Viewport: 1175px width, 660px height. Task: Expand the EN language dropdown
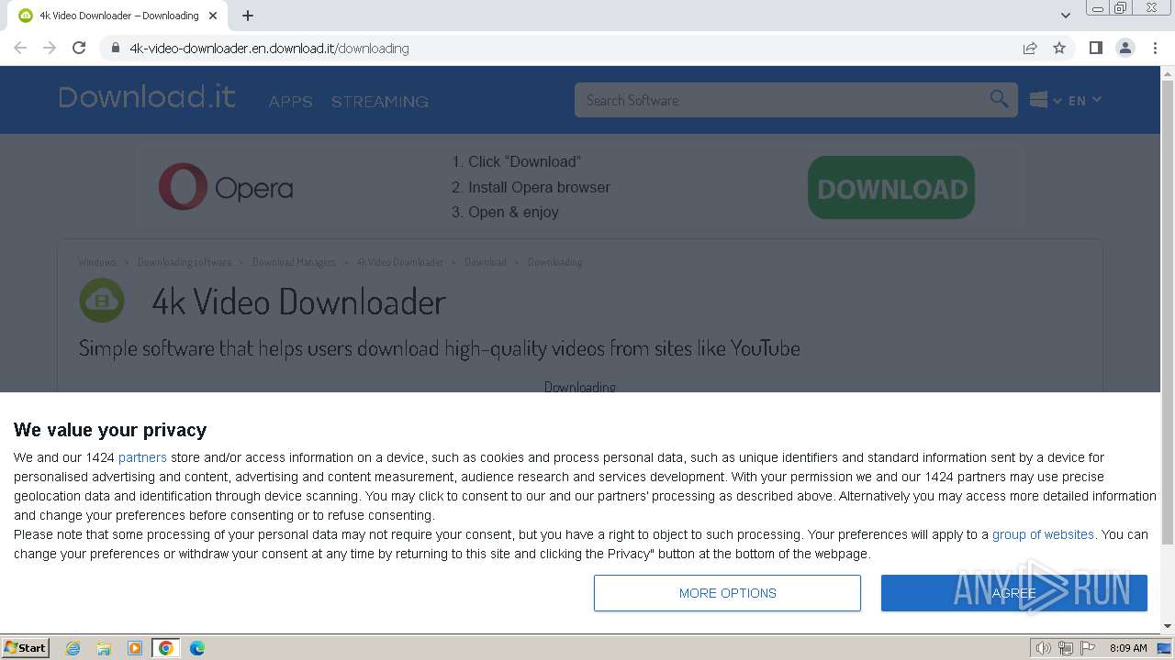click(1084, 100)
